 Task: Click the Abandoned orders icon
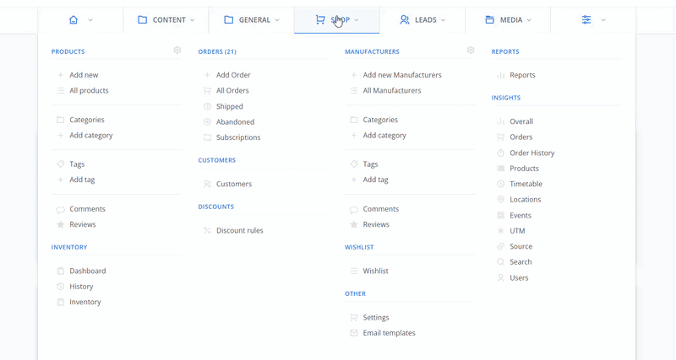point(207,121)
